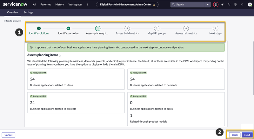Image resolution: width=254 pixels, height=139 pixels.
Task: Click the Map KPI groups step label
Action: point(157,33)
